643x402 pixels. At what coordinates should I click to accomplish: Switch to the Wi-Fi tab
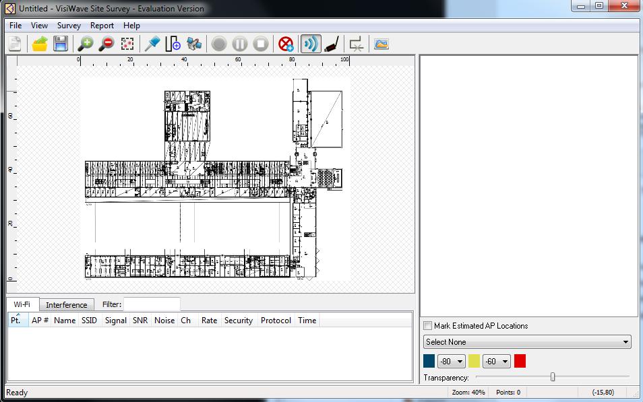pos(22,304)
